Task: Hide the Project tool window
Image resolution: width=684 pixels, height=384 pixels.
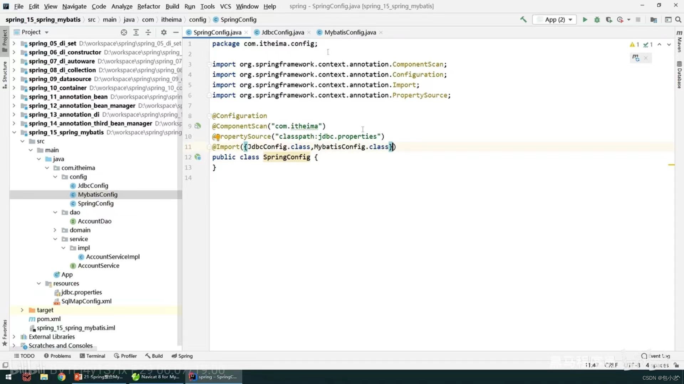Action: [x=176, y=32]
